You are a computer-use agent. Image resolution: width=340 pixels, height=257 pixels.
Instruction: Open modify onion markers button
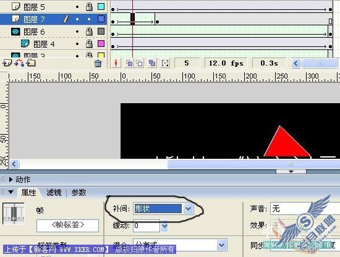pyautogui.click(x=165, y=63)
